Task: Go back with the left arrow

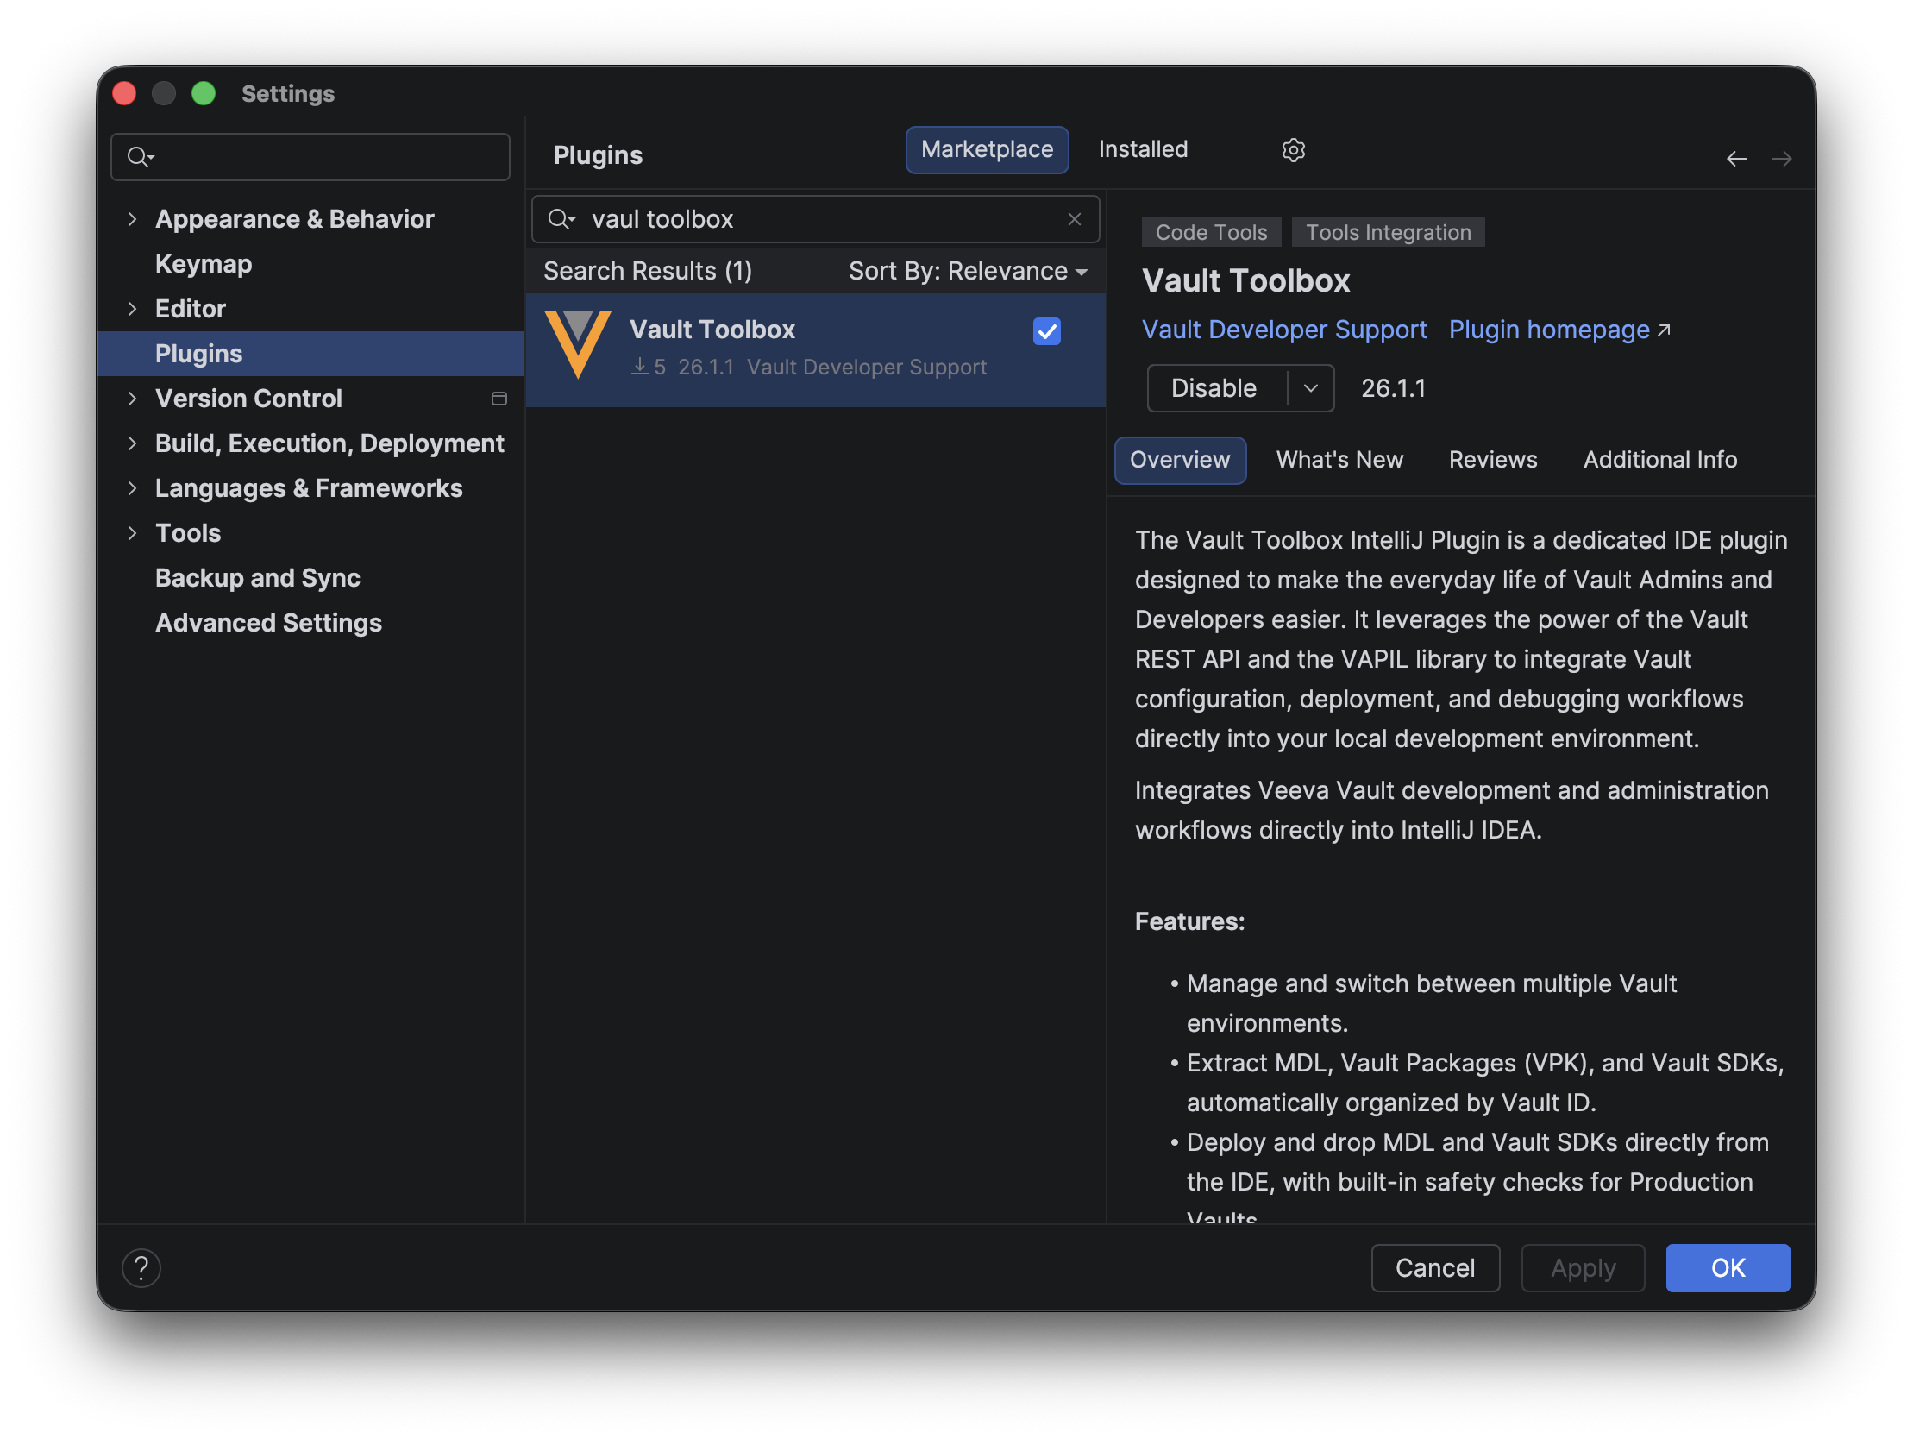Action: pos(1735,160)
